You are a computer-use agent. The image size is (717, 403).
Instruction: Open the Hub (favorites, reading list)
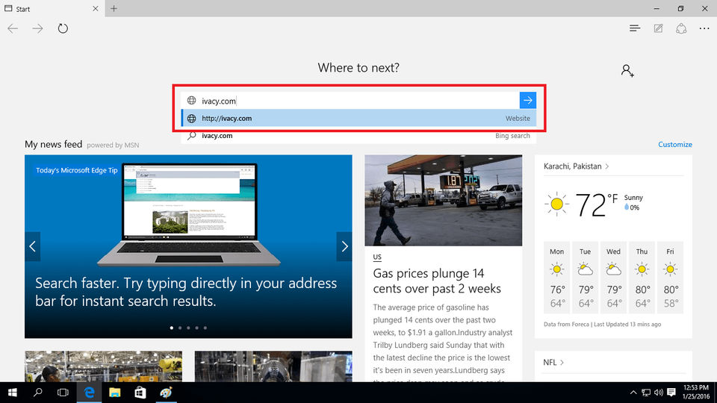(635, 28)
